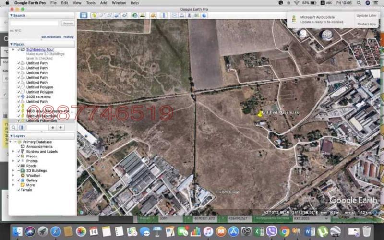Click the Get Directions link
The image size is (384, 240).
tap(51, 37)
